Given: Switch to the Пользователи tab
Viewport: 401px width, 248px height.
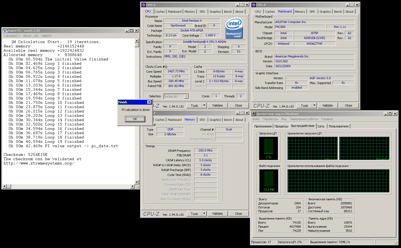Looking at the screenshot, I should [x=339, y=126].
